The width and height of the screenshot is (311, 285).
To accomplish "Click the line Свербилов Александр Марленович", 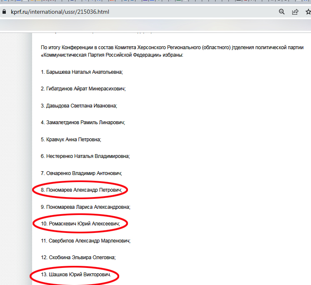I will tap(85, 240).
